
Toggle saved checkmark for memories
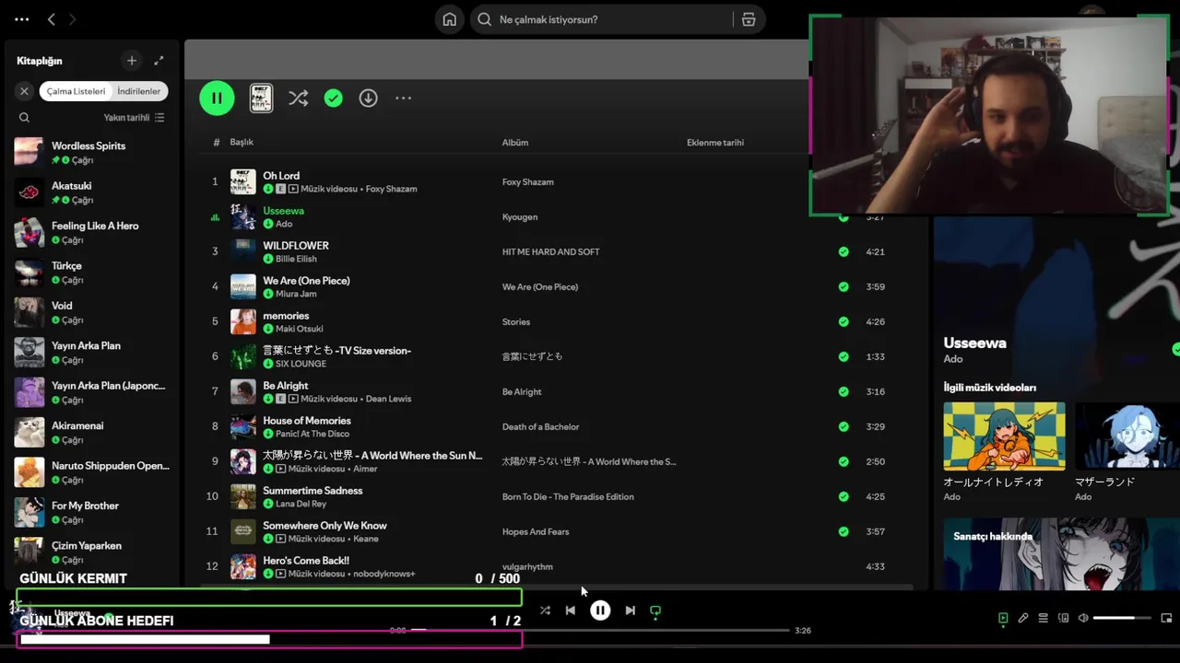click(x=844, y=321)
